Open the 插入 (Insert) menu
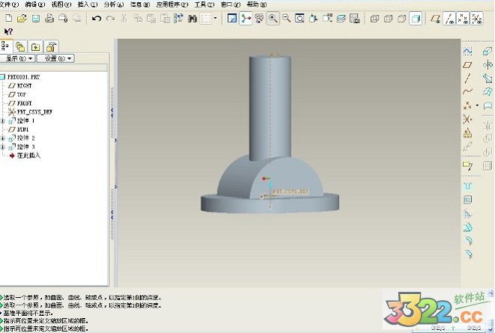Screen dimensions: 495x333 (88, 4)
